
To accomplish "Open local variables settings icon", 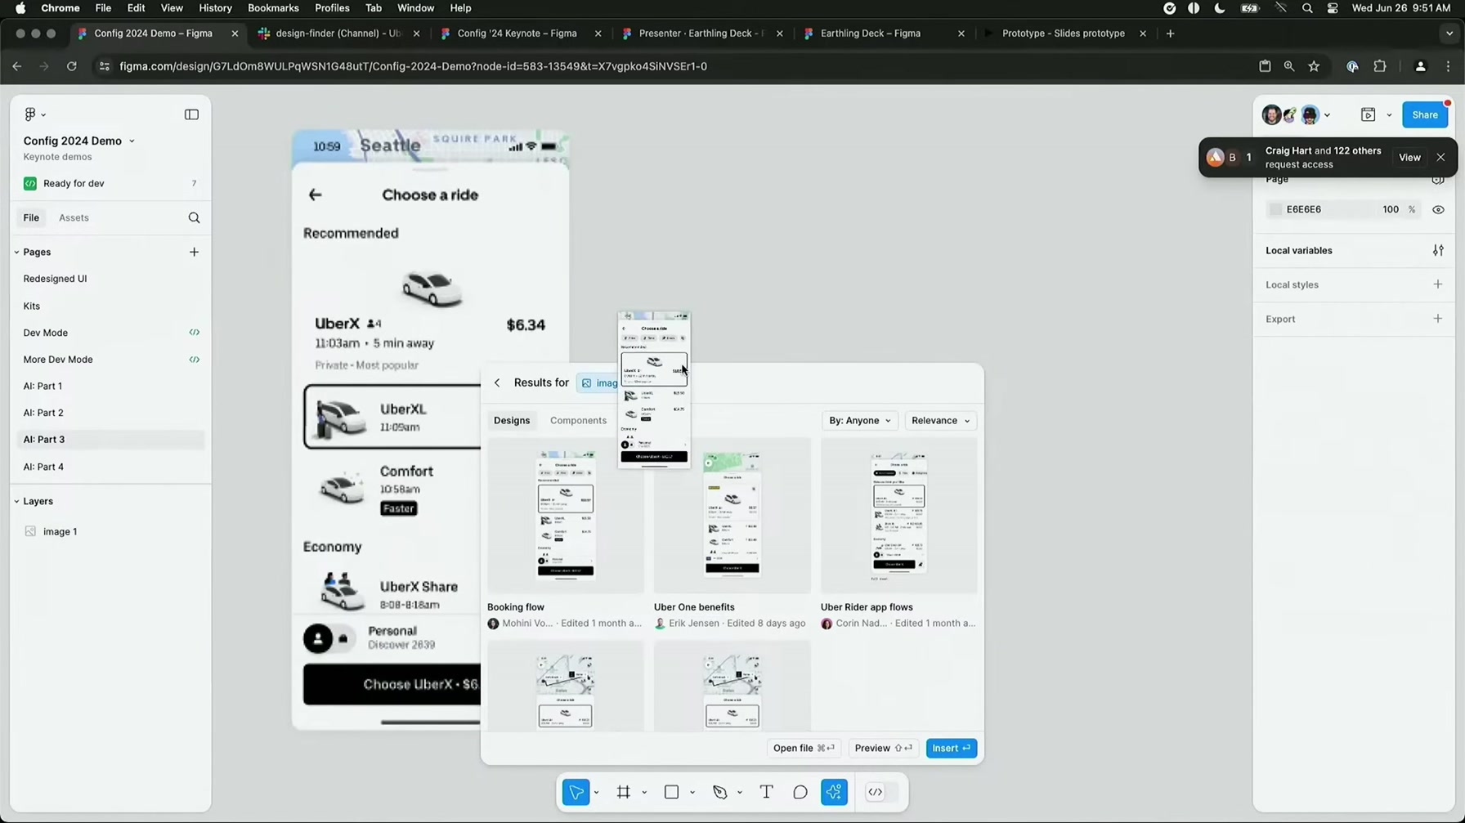I will (x=1438, y=250).
